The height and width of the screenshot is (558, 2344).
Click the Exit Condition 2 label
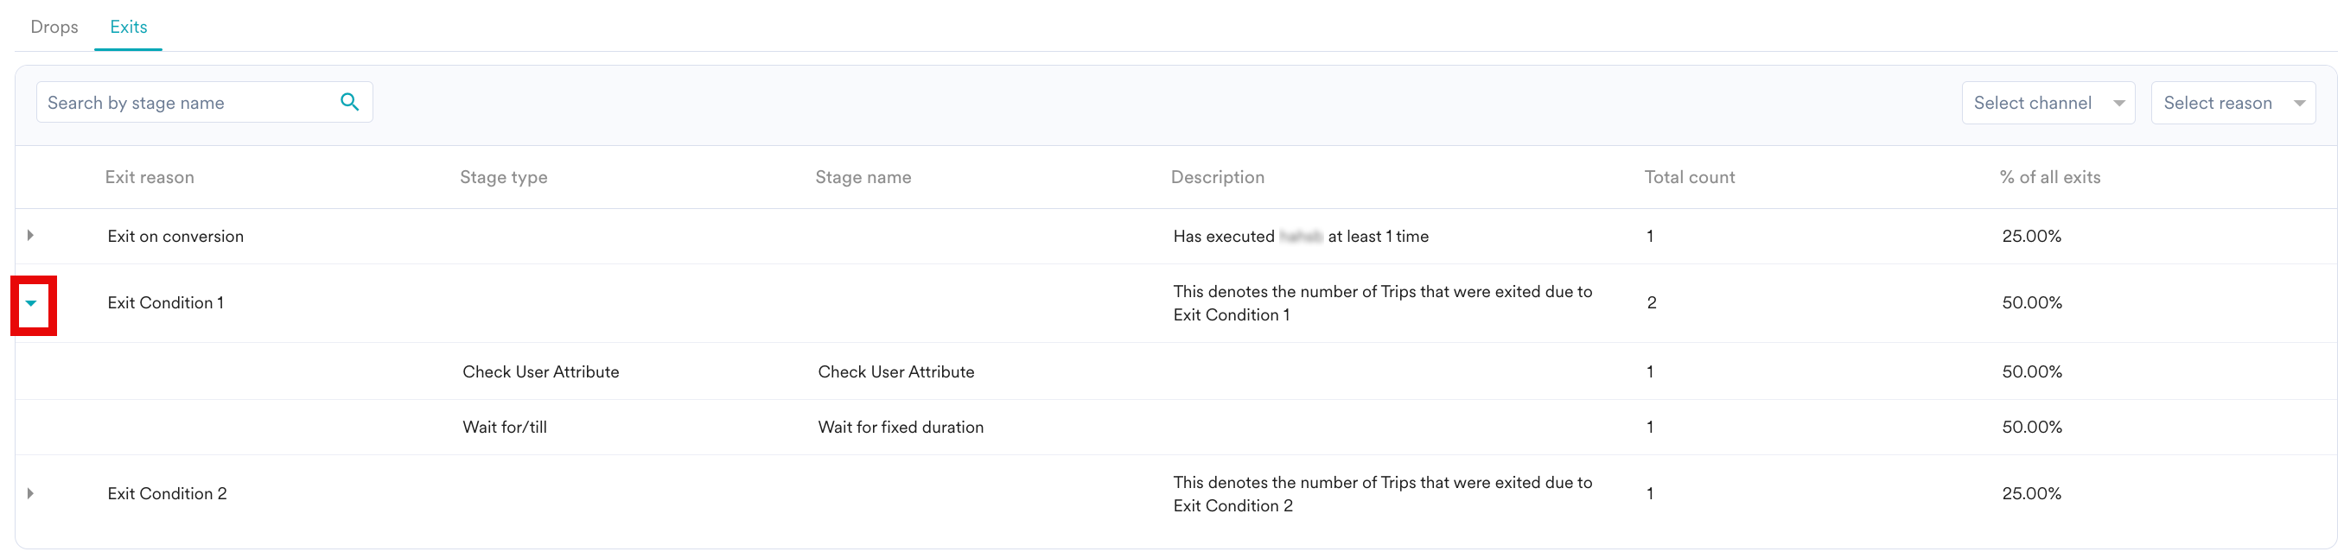(x=168, y=493)
